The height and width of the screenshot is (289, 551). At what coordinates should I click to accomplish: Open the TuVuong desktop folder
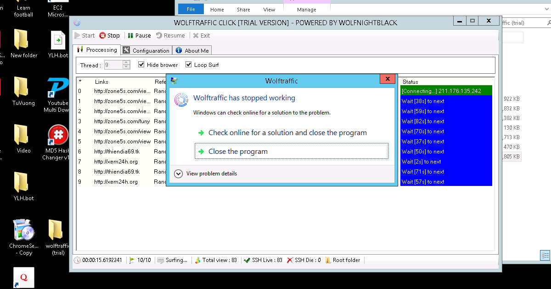pos(23,91)
